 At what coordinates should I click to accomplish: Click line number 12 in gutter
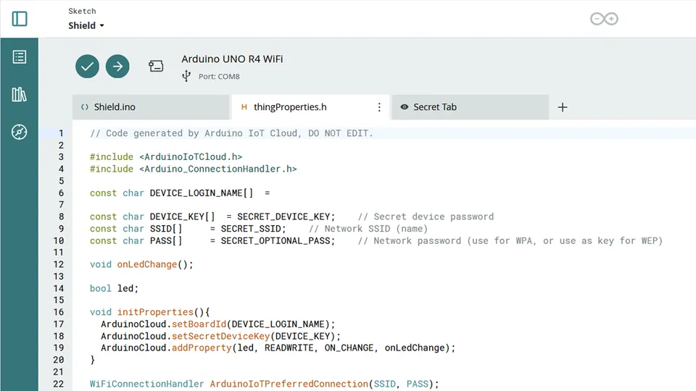pyautogui.click(x=59, y=264)
